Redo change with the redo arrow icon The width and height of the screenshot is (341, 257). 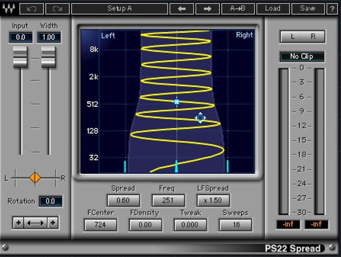[57, 9]
